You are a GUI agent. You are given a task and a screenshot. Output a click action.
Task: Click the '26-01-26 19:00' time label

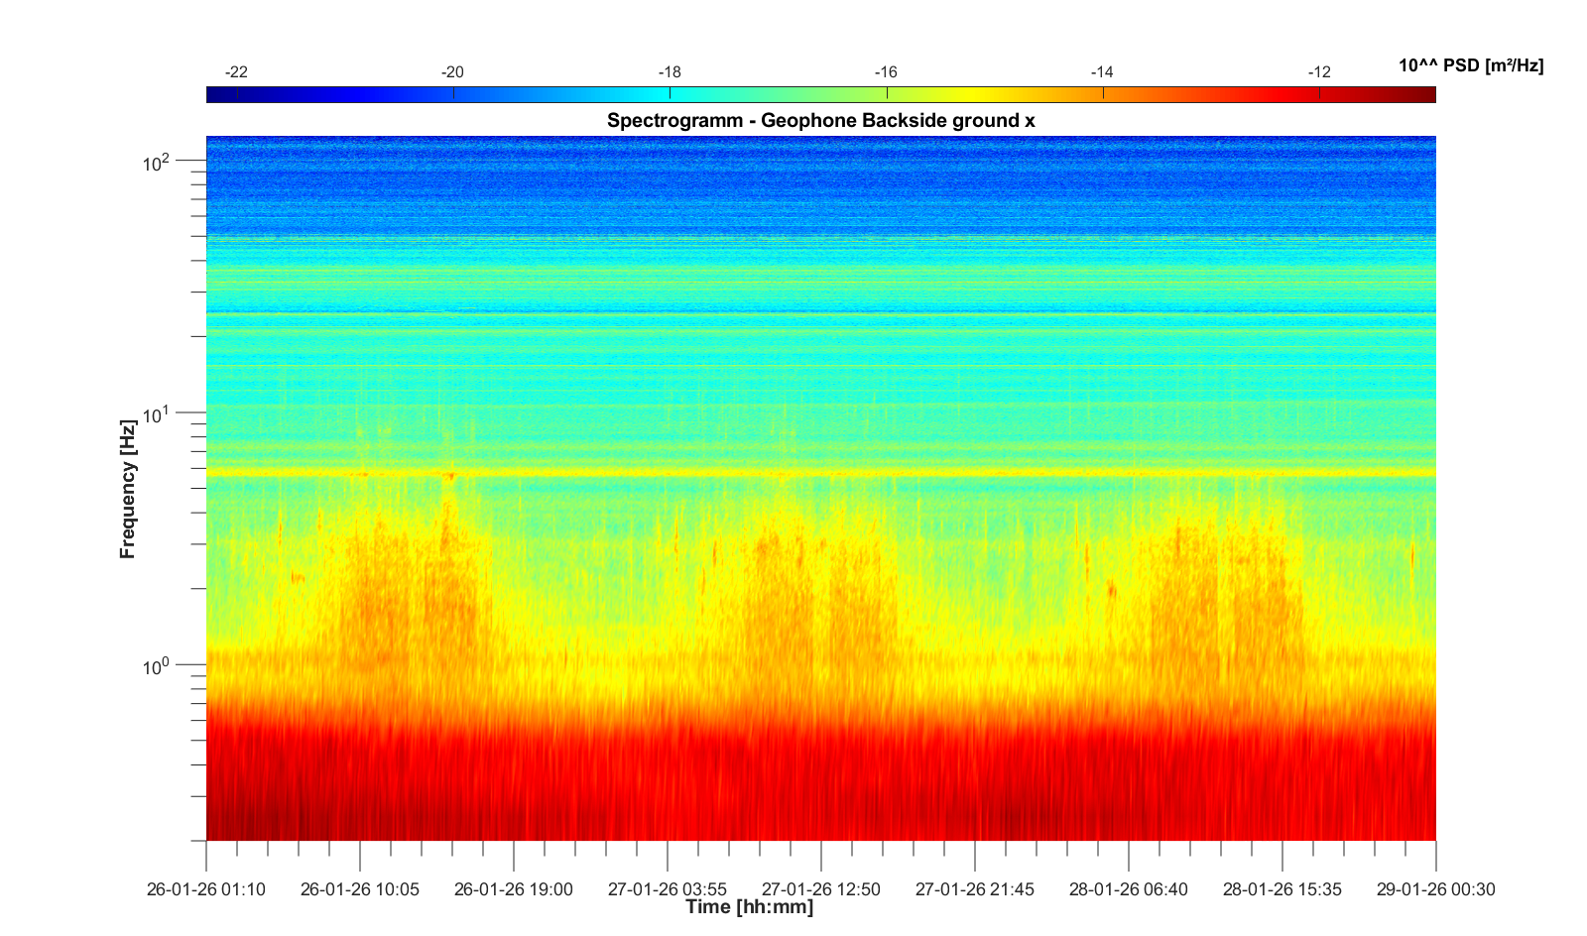click(513, 889)
